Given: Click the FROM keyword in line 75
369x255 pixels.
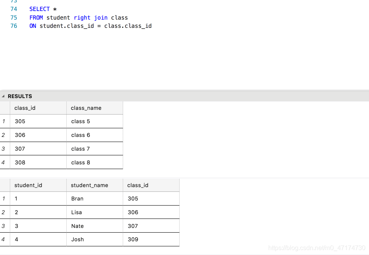Looking at the screenshot, I should coord(36,18).
